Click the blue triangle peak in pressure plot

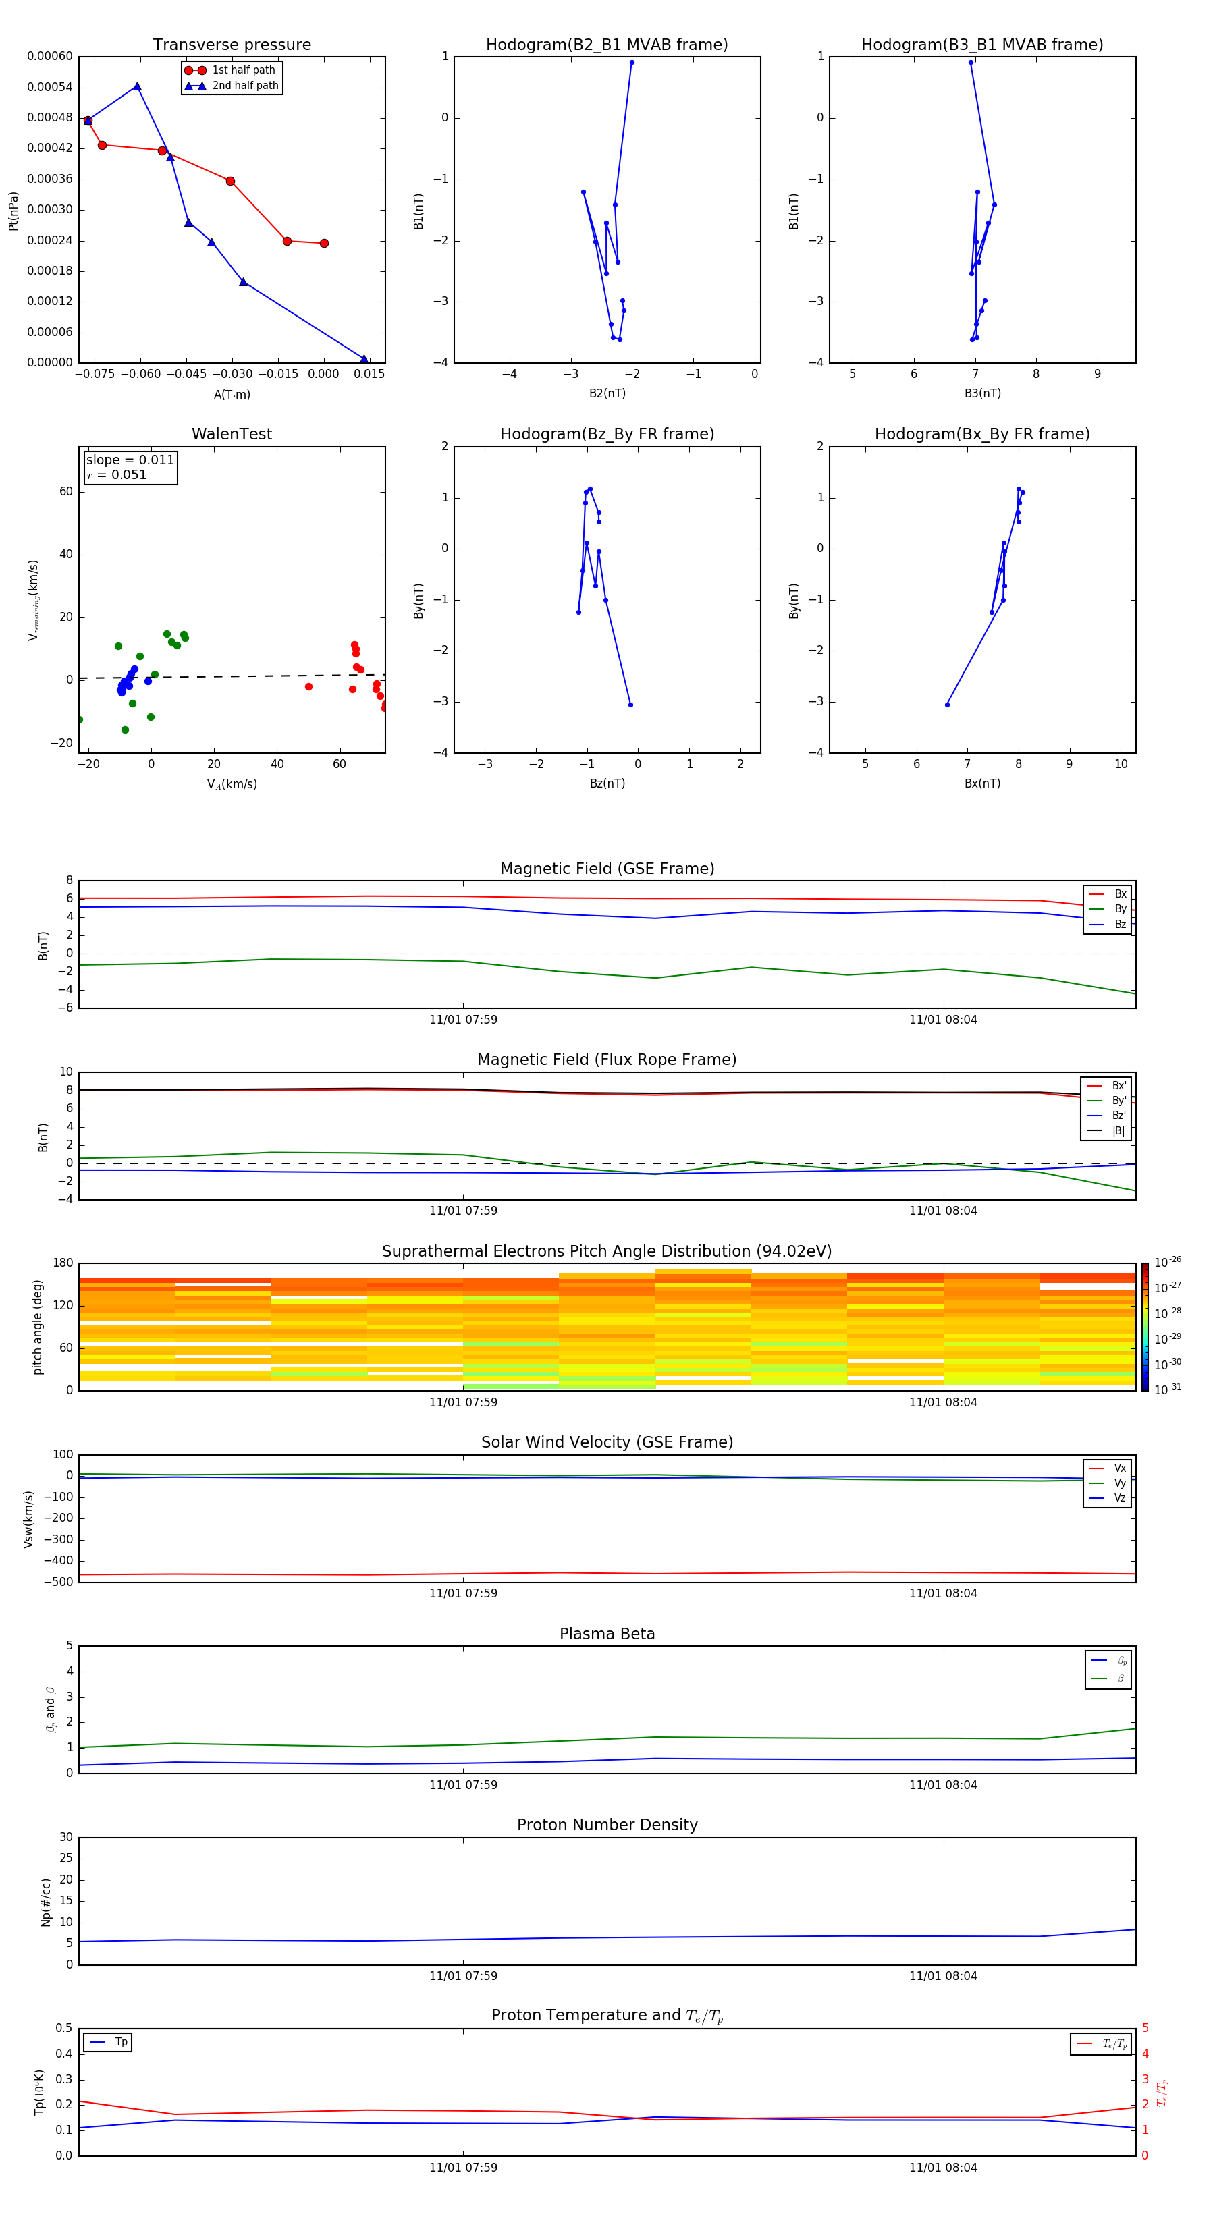[x=136, y=86]
